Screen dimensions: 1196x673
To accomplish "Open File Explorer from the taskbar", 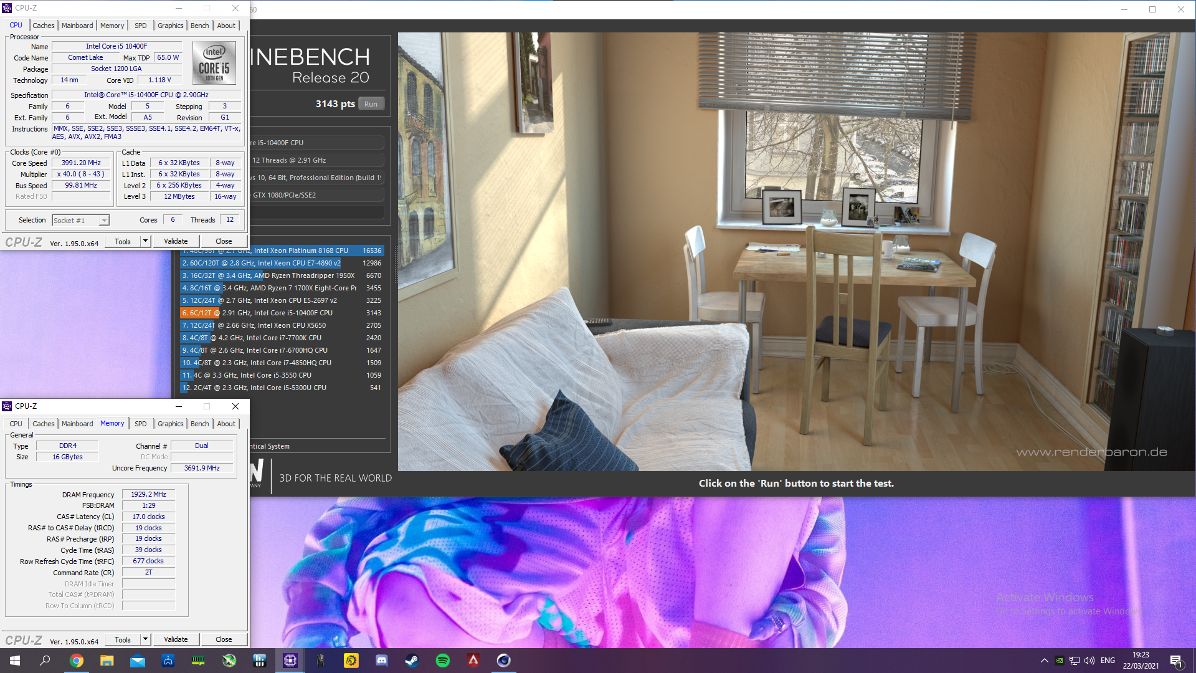I will [107, 661].
